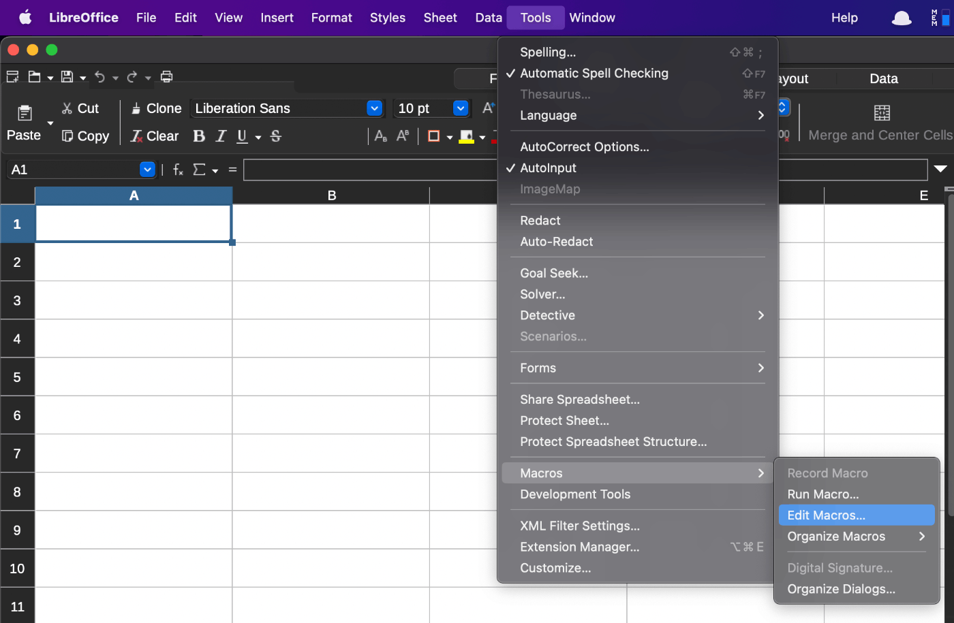Apply Underline formatting

point(242,136)
